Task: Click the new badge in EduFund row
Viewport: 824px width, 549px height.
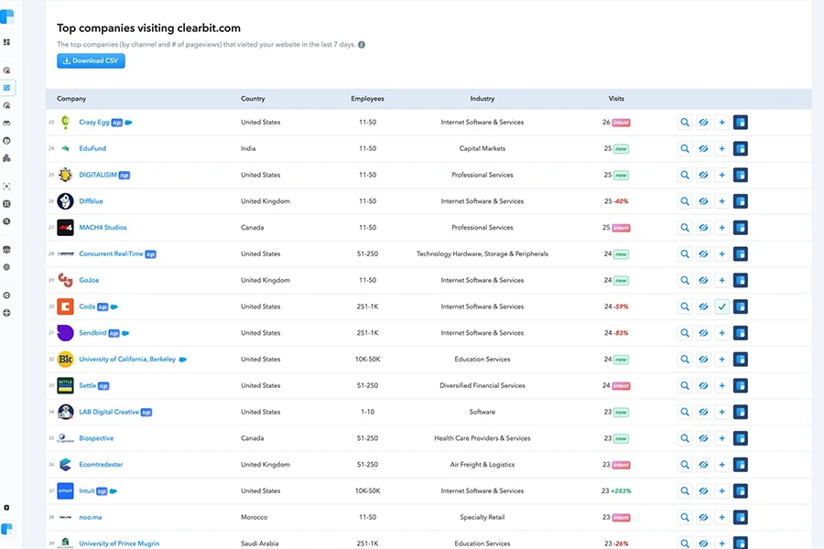Action: coord(621,149)
